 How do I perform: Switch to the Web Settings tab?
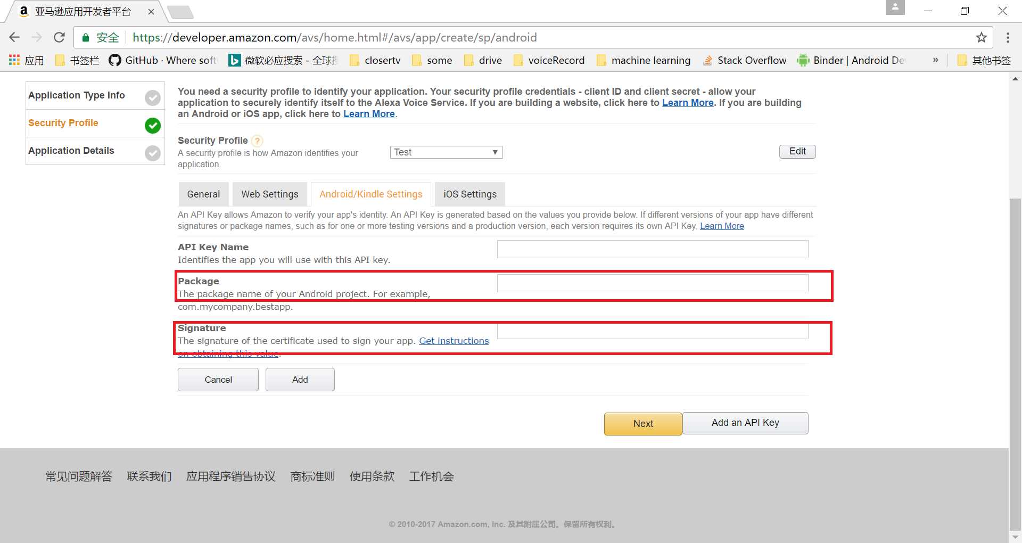click(x=269, y=194)
